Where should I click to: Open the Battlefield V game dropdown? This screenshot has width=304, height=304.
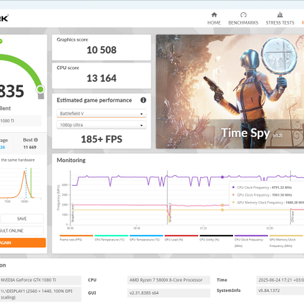[x=101, y=113]
